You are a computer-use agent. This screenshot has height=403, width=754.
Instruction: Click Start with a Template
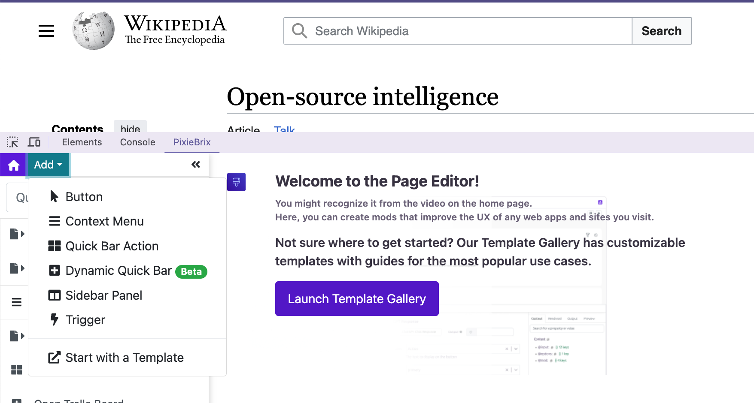127,358
